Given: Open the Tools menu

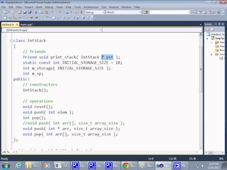Looking at the screenshot, I should pyautogui.click(x=77, y=7).
